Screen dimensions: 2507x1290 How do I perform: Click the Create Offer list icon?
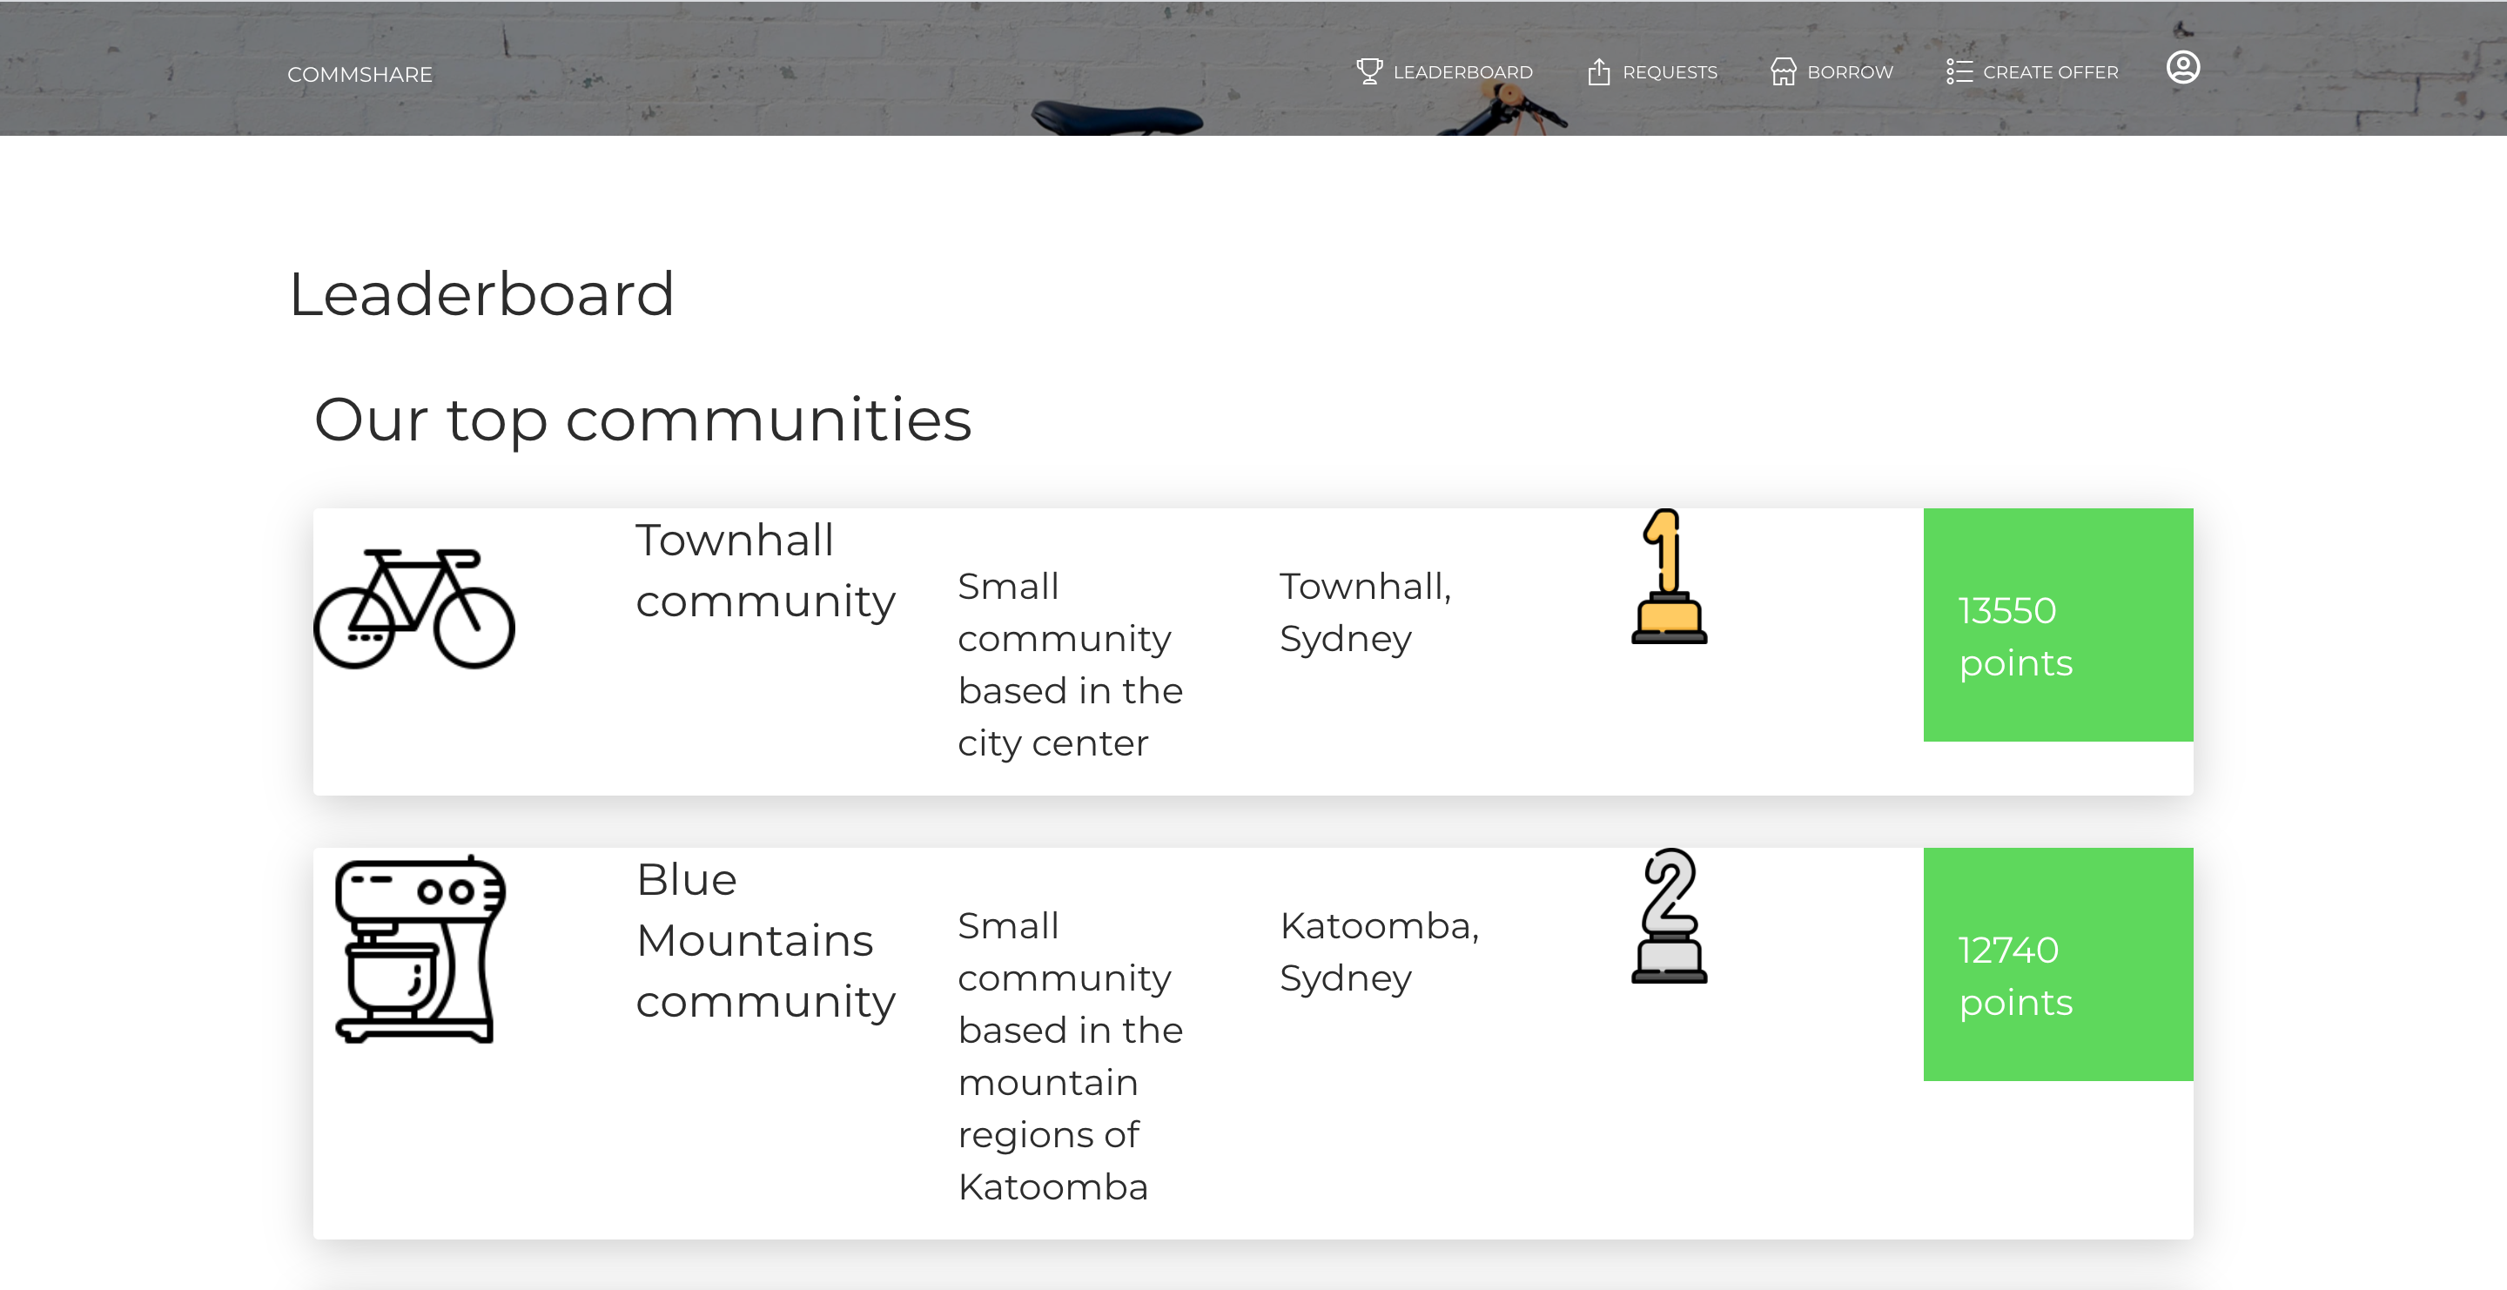pyautogui.click(x=1958, y=71)
